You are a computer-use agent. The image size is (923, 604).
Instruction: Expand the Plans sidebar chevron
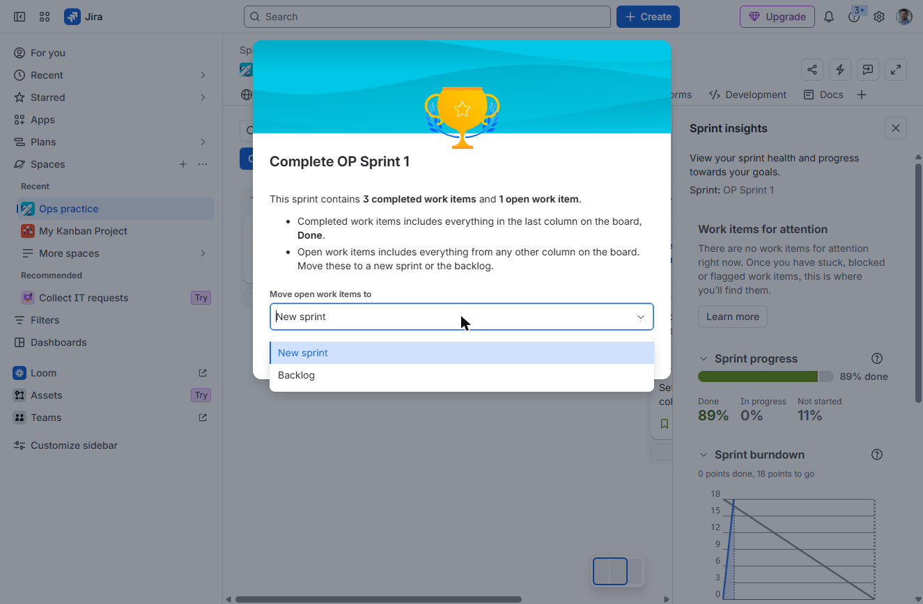point(203,142)
